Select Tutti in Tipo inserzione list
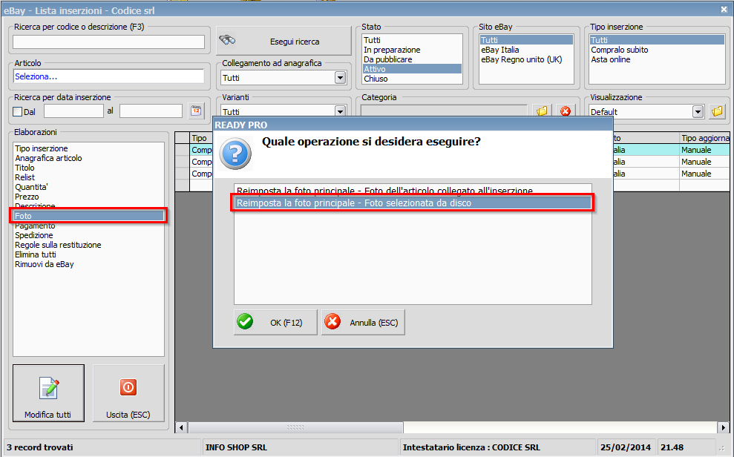 tap(657, 40)
